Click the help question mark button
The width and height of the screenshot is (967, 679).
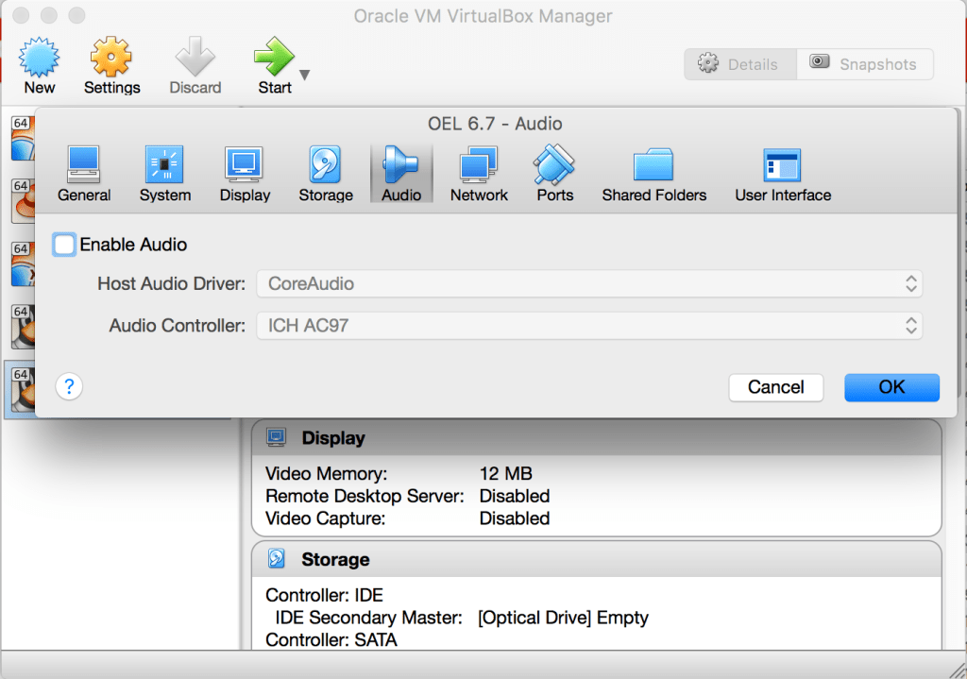click(69, 386)
